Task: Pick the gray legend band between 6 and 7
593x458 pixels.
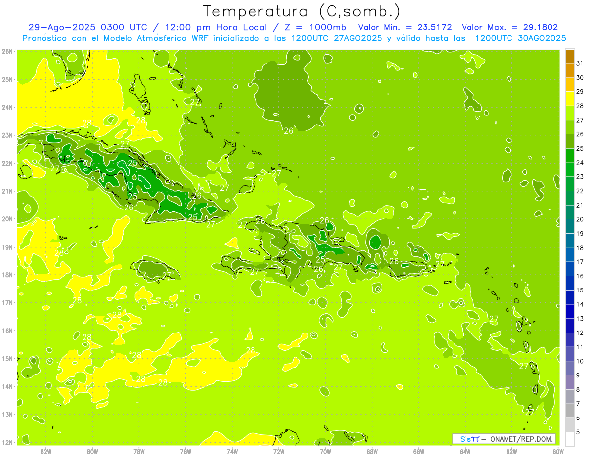Action: click(570, 411)
